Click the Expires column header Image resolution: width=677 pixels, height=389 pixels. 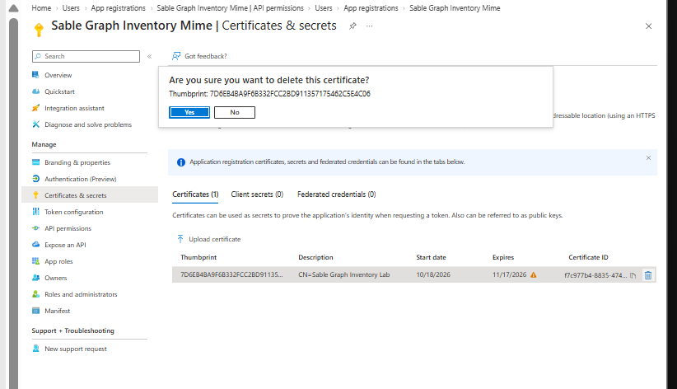tap(503, 257)
